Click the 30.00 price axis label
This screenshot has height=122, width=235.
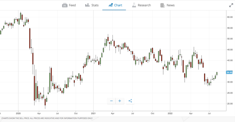230,82
